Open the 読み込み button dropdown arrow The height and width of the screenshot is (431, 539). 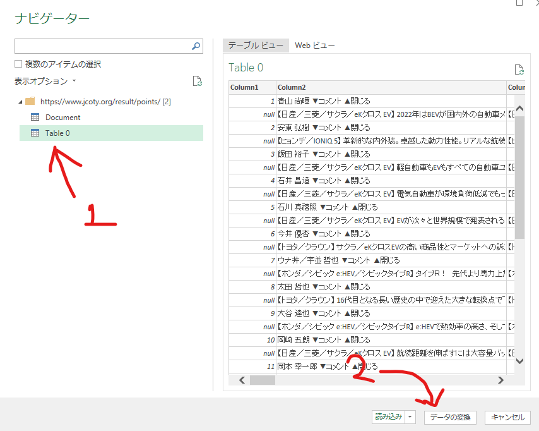pos(411,417)
